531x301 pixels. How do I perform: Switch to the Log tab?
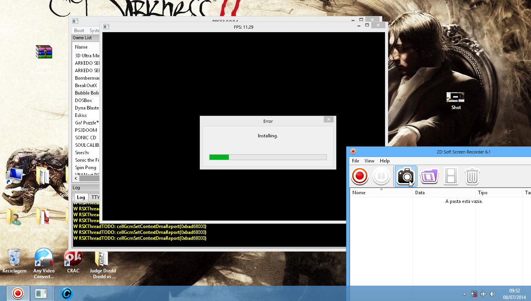point(81,197)
